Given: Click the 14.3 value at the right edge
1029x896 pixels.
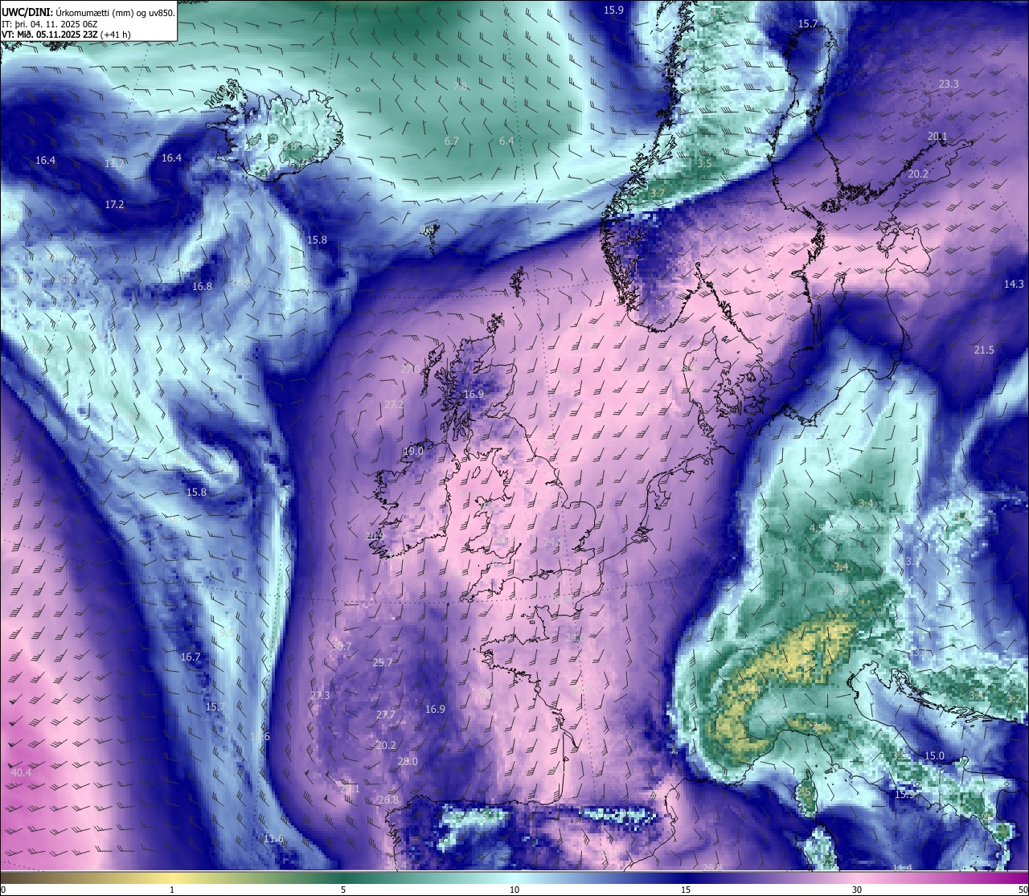Looking at the screenshot, I should pos(1014,284).
